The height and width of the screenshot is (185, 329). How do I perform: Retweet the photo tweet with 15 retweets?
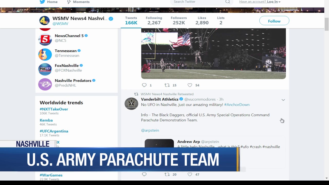167,85
